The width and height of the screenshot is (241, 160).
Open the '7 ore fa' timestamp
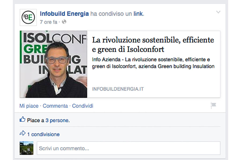point(48,22)
